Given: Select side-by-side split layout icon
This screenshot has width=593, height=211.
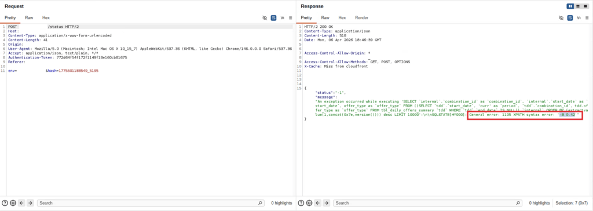Looking at the screenshot, I should (570, 6).
